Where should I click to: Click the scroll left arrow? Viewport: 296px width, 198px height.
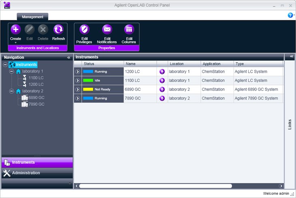pyautogui.click(x=77, y=186)
